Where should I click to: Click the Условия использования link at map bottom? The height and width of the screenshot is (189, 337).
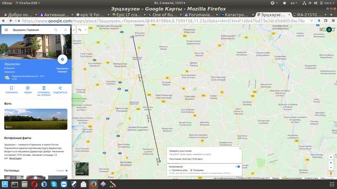pos(292,178)
